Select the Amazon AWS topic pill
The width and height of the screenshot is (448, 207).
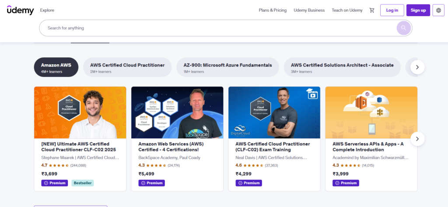(x=56, y=67)
